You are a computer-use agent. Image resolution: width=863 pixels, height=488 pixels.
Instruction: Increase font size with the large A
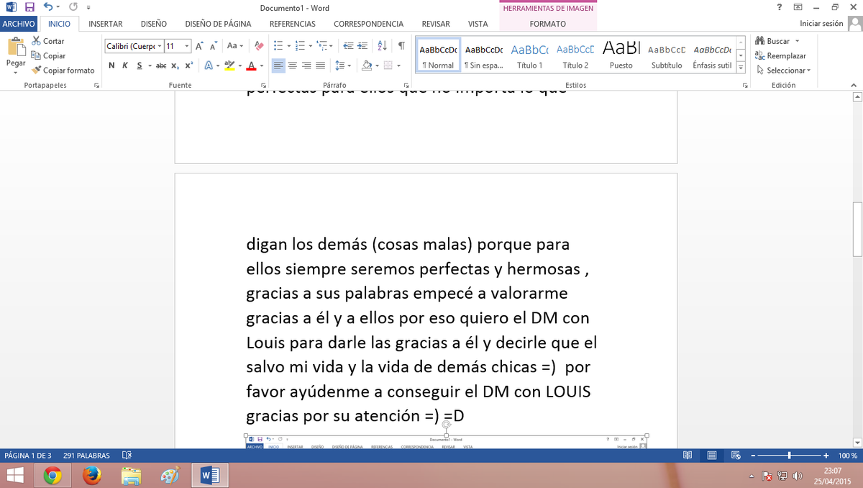(199, 46)
